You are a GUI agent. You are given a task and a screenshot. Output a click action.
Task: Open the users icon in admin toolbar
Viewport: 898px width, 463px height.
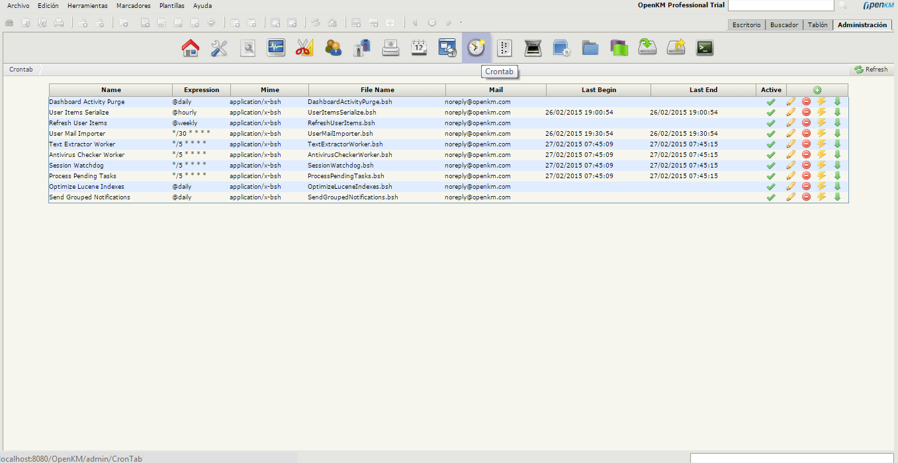334,48
